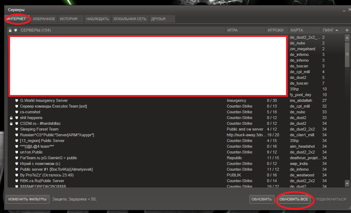
Task: Sort list by ПИНГ column
Action: coord(331,30)
